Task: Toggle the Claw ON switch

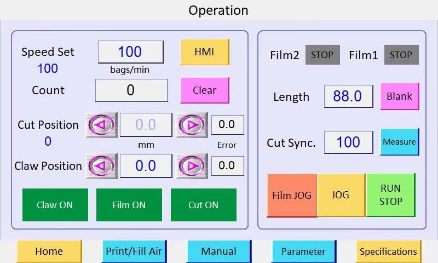Action: tap(55, 205)
